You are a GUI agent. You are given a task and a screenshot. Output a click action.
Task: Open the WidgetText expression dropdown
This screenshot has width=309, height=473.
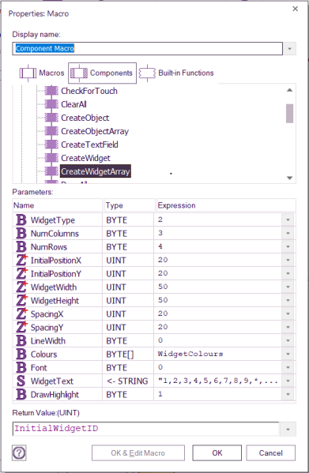(288, 381)
